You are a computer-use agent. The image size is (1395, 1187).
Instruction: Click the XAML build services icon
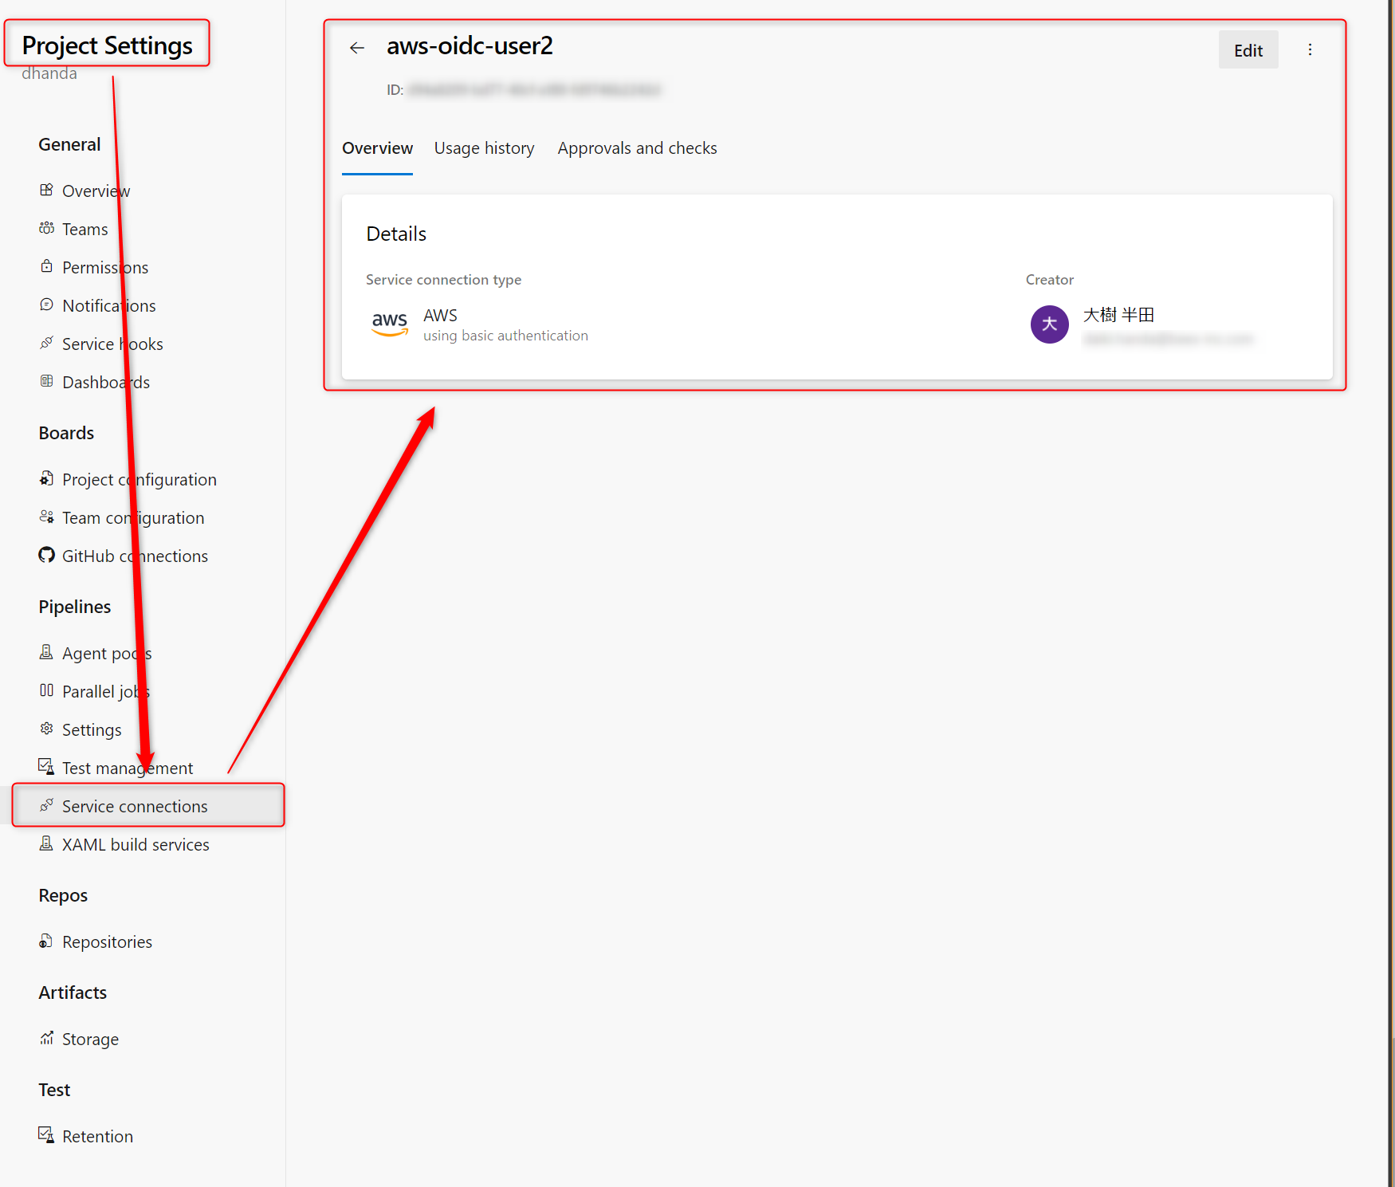coord(47,844)
